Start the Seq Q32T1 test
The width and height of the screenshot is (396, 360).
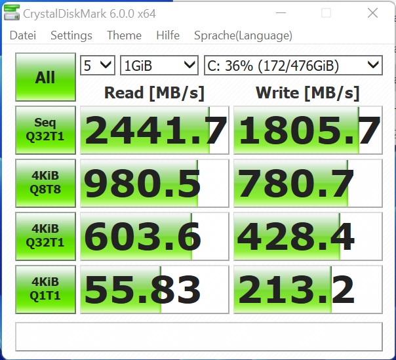45,130
